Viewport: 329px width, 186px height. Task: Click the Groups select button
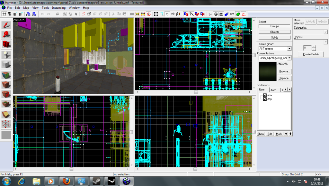(274, 26)
